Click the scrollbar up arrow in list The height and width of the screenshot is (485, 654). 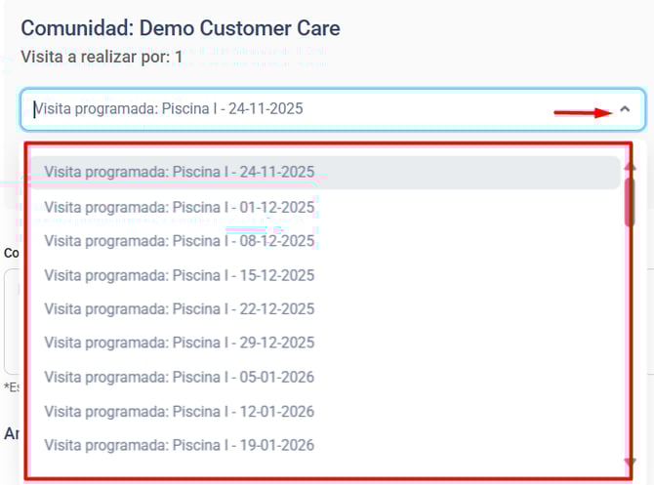630,167
